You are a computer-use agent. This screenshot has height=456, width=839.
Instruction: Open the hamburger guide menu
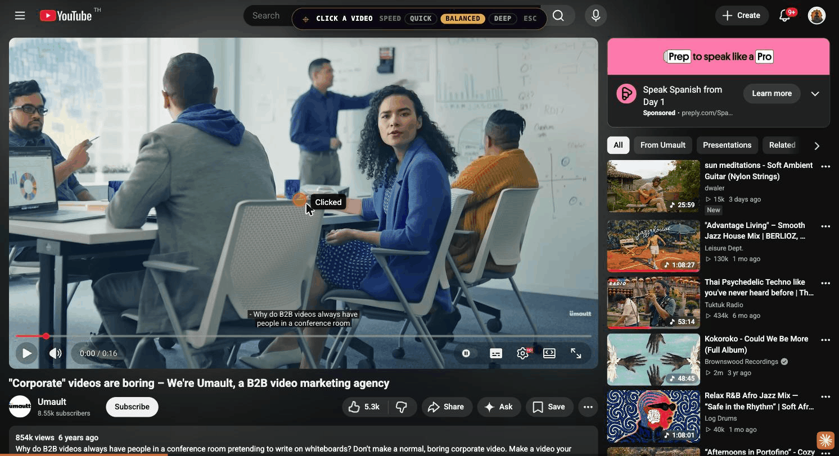(x=20, y=16)
